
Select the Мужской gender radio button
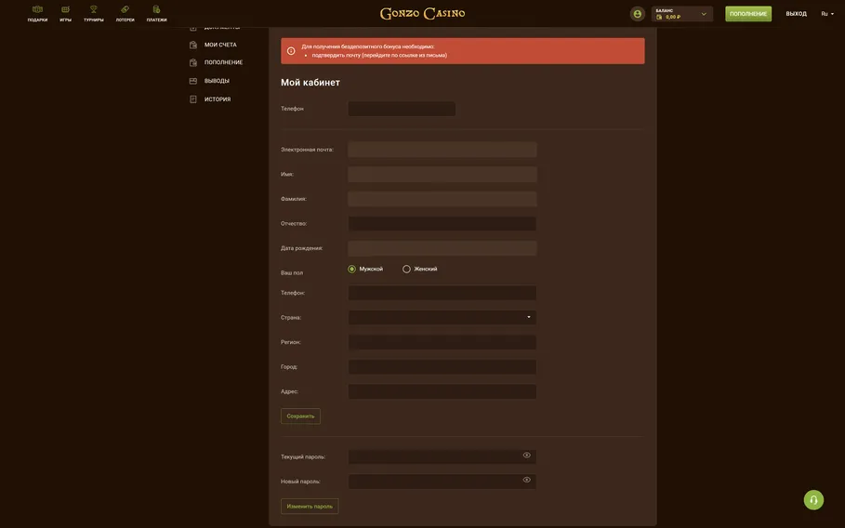click(x=352, y=270)
